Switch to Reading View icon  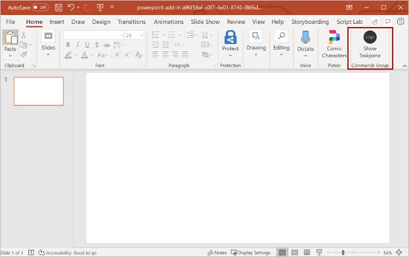(x=307, y=253)
